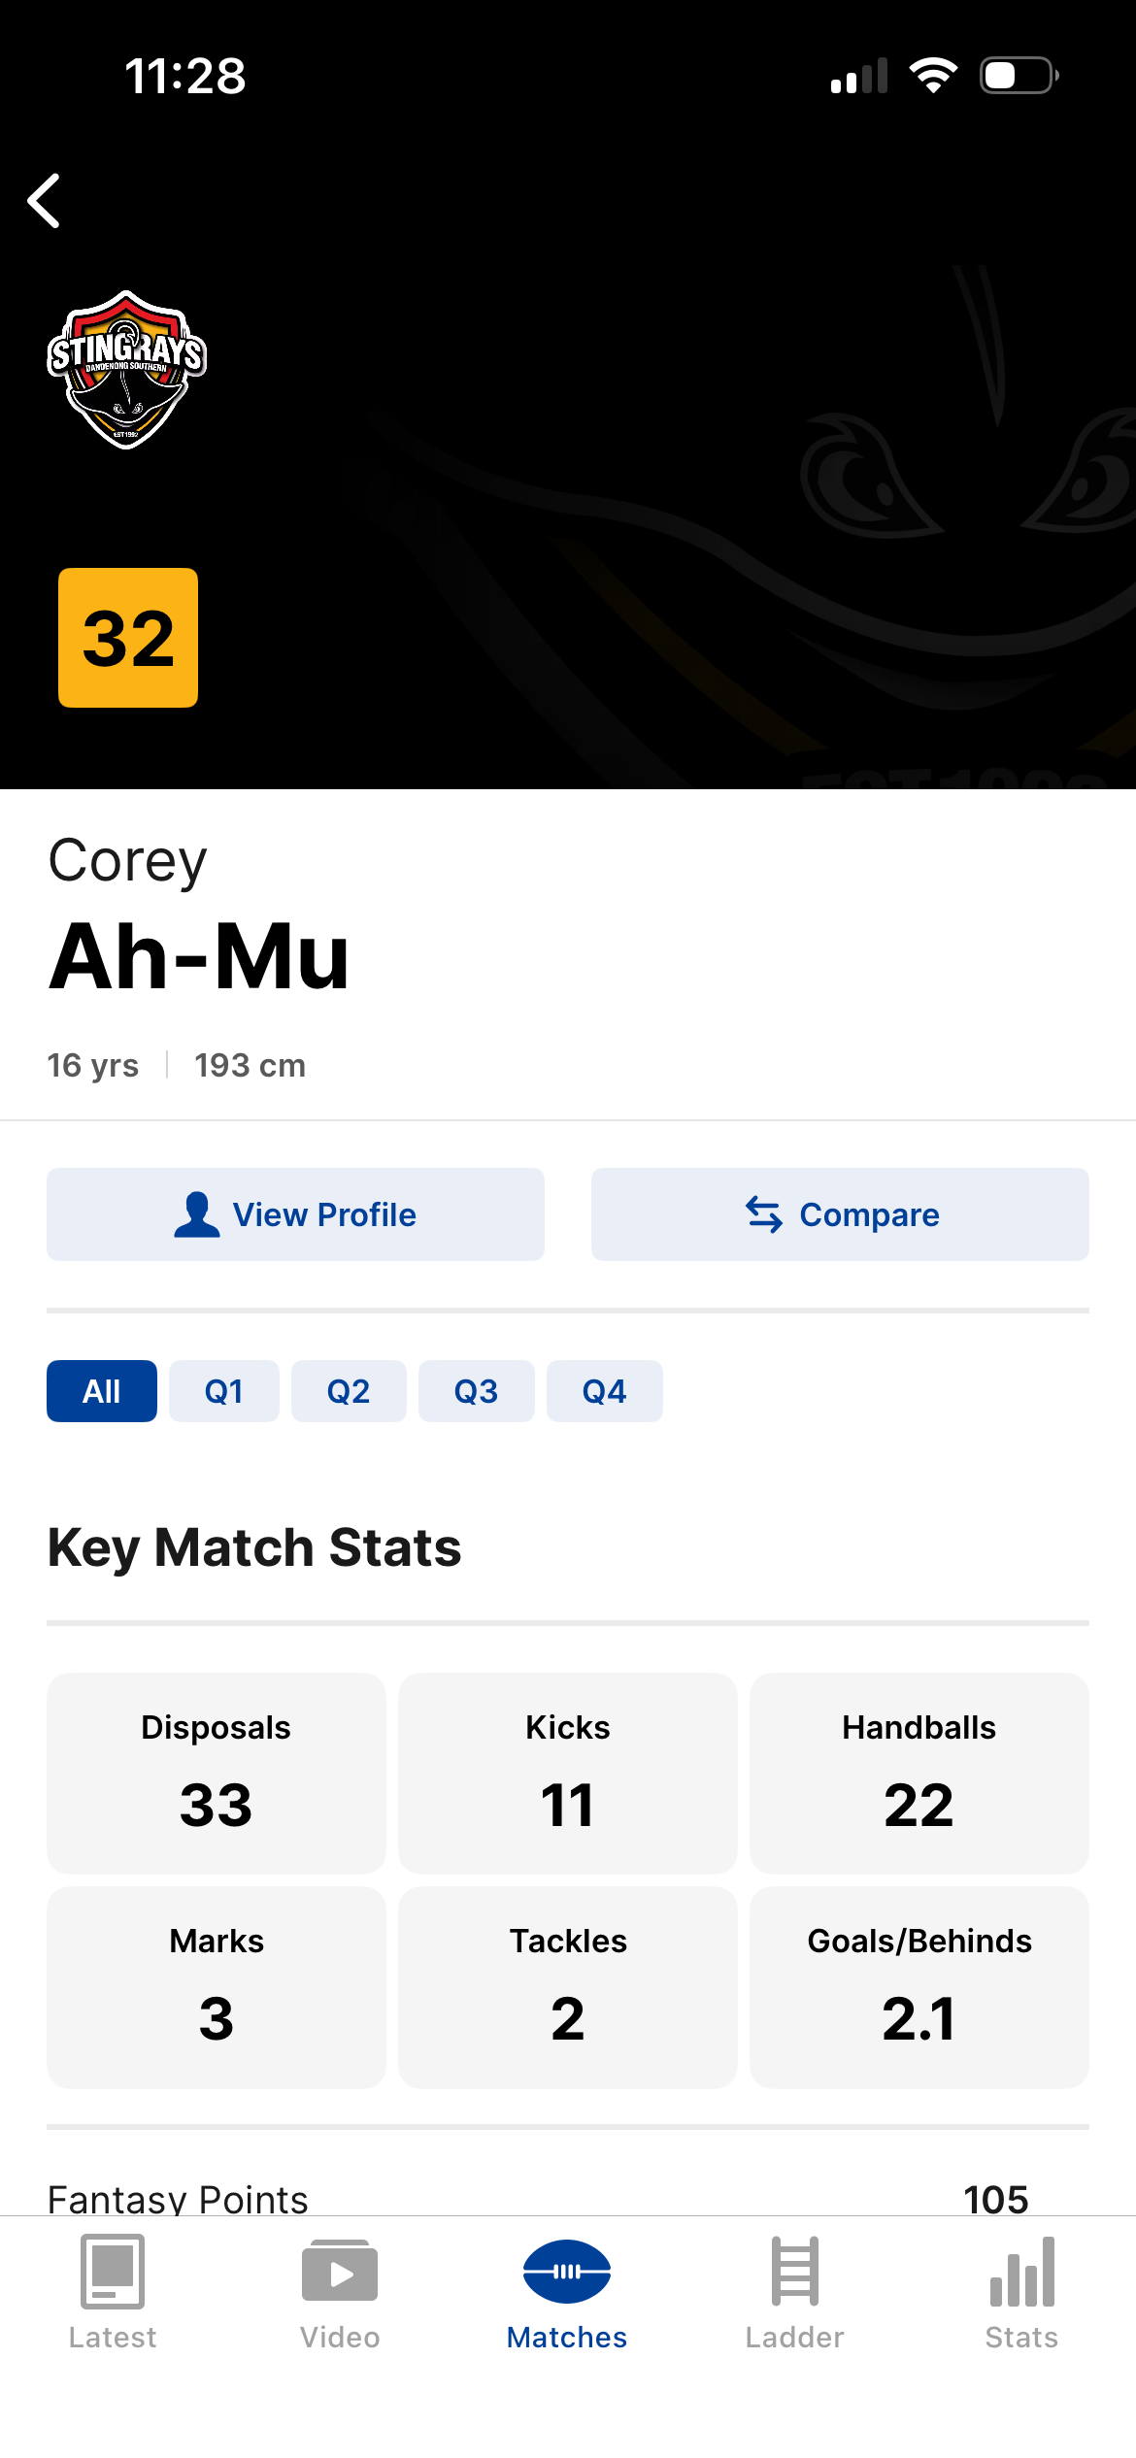Switch stats to Q3
1136x2458 pixels.
click(x=476, y=1391)
